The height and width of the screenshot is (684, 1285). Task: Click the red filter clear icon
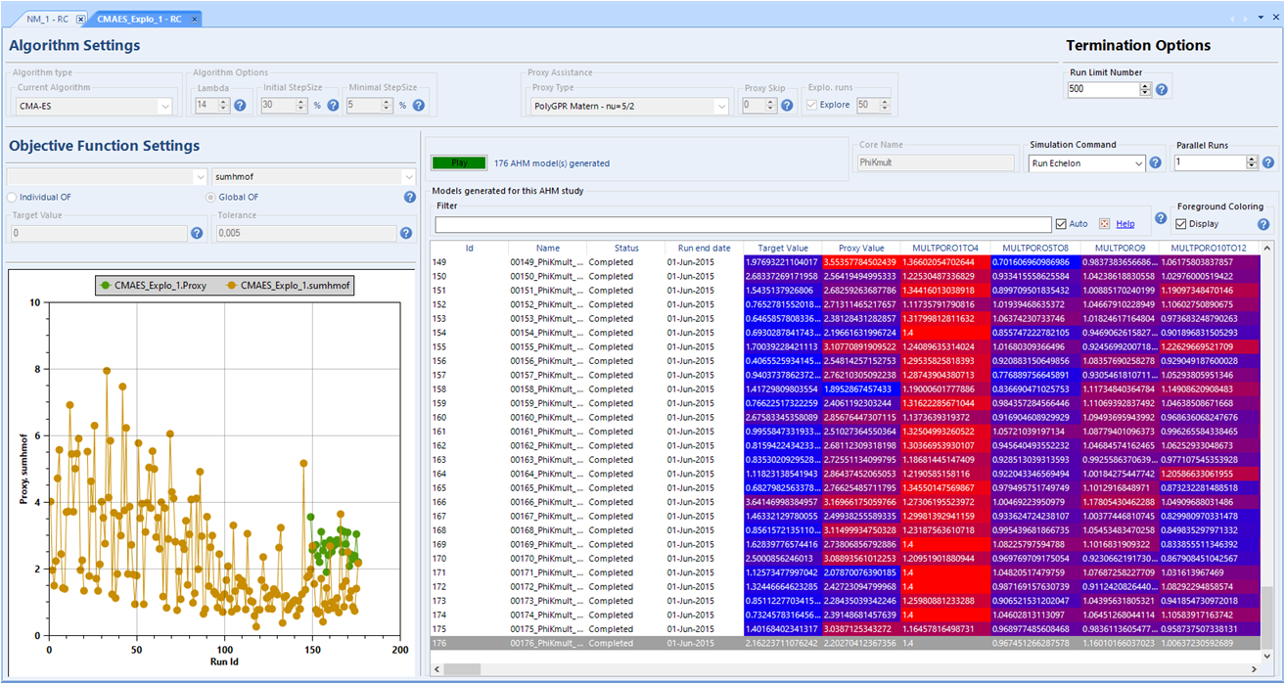click(1105, 224)
